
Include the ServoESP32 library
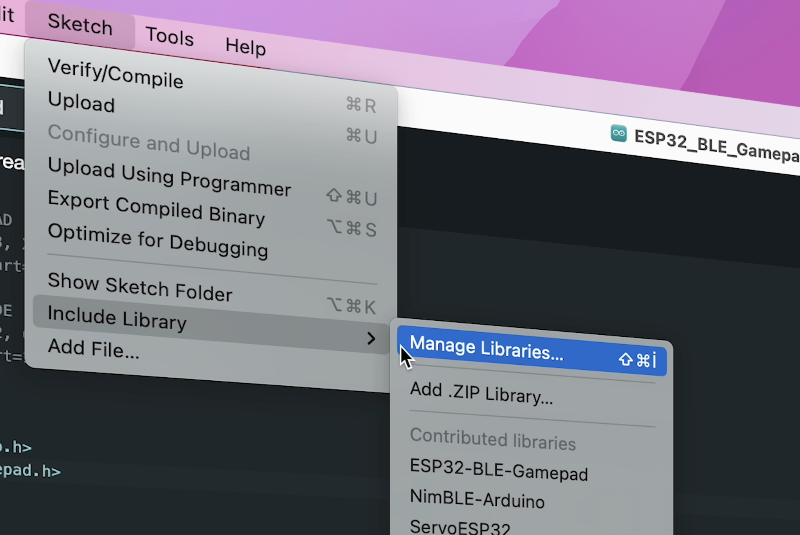pos(460,527)
